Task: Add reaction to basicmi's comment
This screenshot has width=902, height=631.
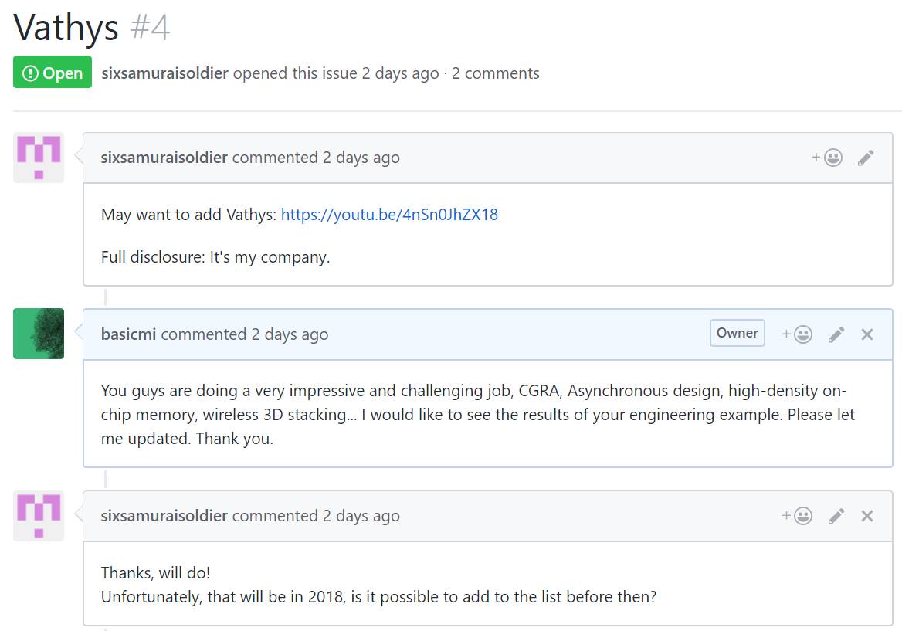Action: click(797, 334)
